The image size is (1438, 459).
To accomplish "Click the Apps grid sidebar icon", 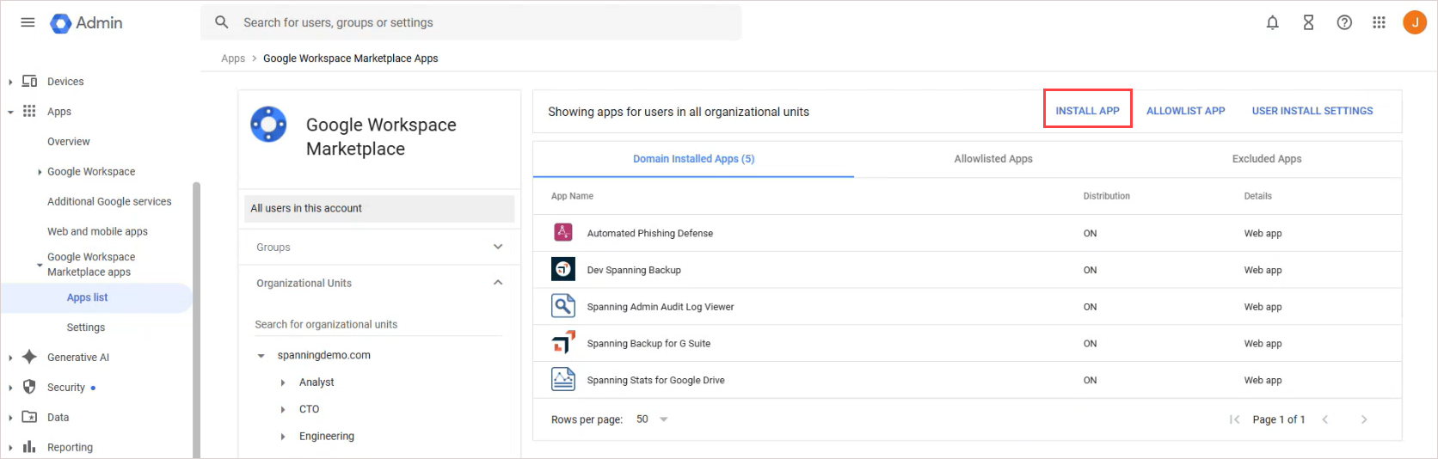I will (x=29, y=111).
